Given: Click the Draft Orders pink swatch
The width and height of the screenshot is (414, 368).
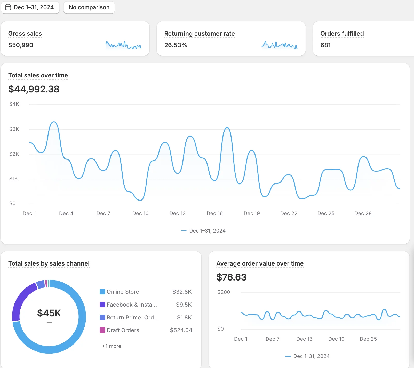Looking at the screenshot, I should (x=102, y=330).
